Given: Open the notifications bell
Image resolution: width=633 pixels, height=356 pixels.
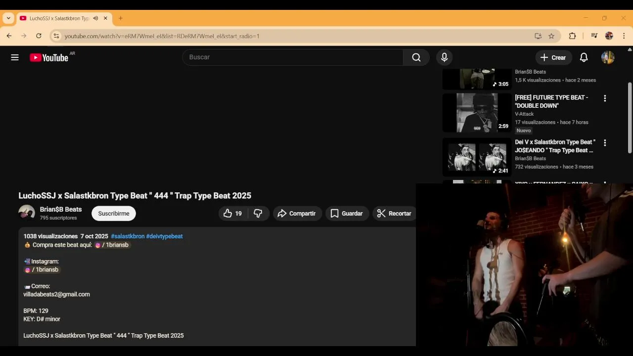Looking at the screenshot, I should pyautogui.click(x=584, y=57).
